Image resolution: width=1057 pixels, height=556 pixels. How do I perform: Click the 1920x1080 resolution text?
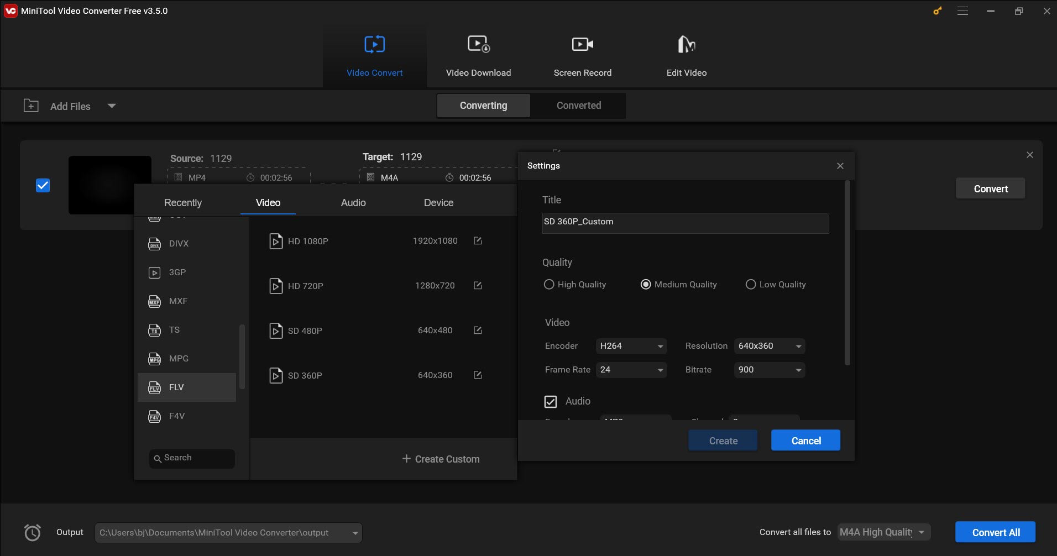click(435, 241)
